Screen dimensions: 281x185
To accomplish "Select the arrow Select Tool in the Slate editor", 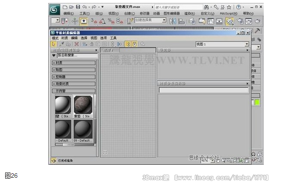I will pyautogui.click(x=53, y=44).
